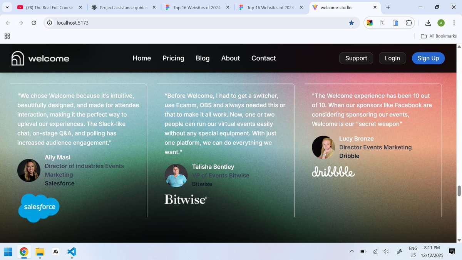Close the YouTube Real Full Course tab

pyautogui.click(x=80, y=7)
